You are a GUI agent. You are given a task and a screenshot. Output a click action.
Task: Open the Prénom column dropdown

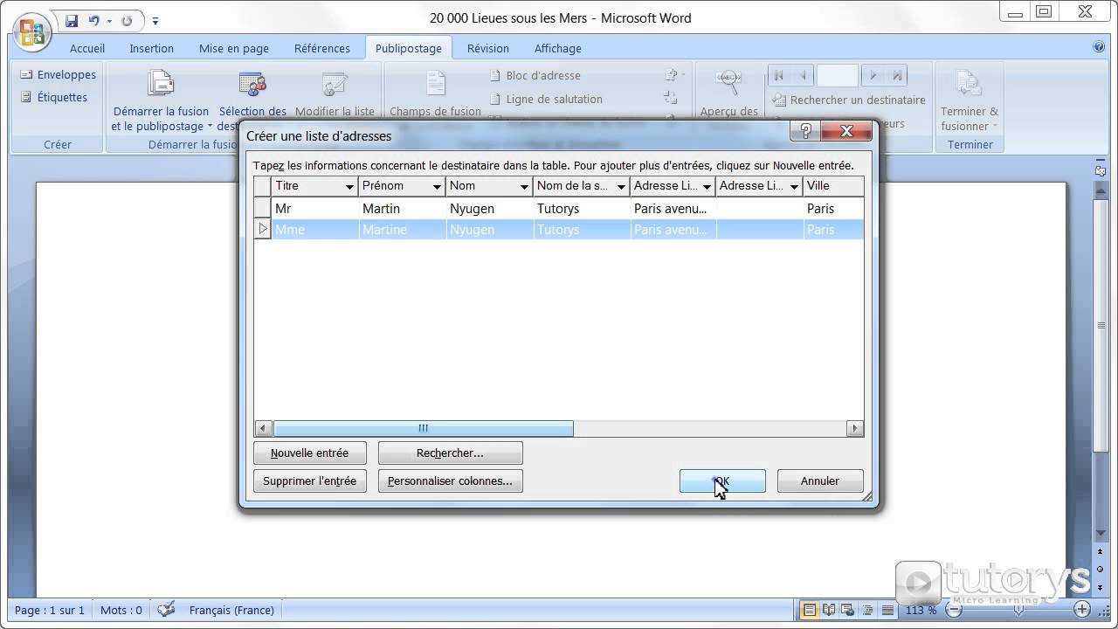tap(437, 186)
